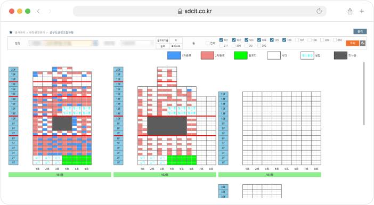Image resolution: width=374 pixels, height=205 pixels.
Task: Reload the page in the browser
Action: (319, 11)
